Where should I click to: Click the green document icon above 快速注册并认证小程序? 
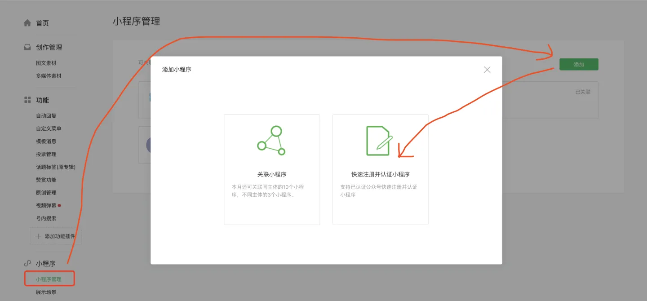(380, 142)
